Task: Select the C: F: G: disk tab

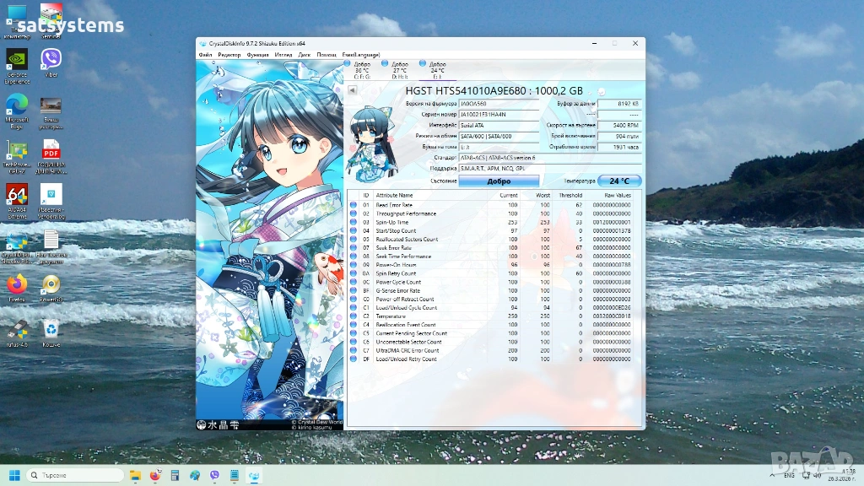Action: pos(361,70)
